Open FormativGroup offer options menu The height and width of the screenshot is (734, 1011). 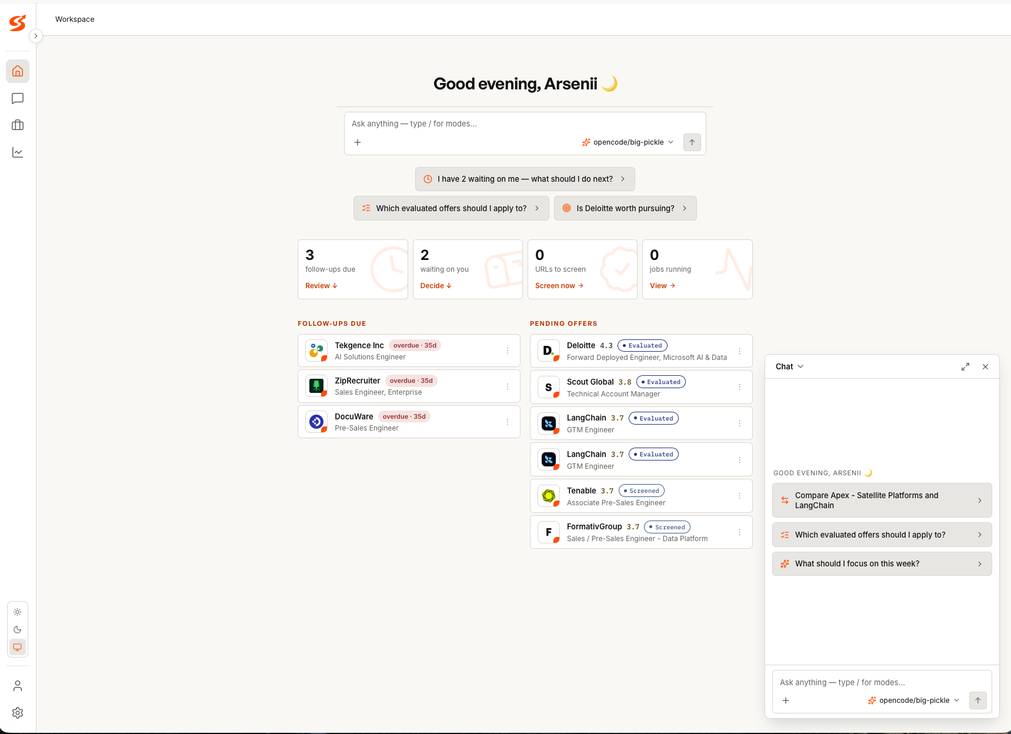[x=740, y=532]
